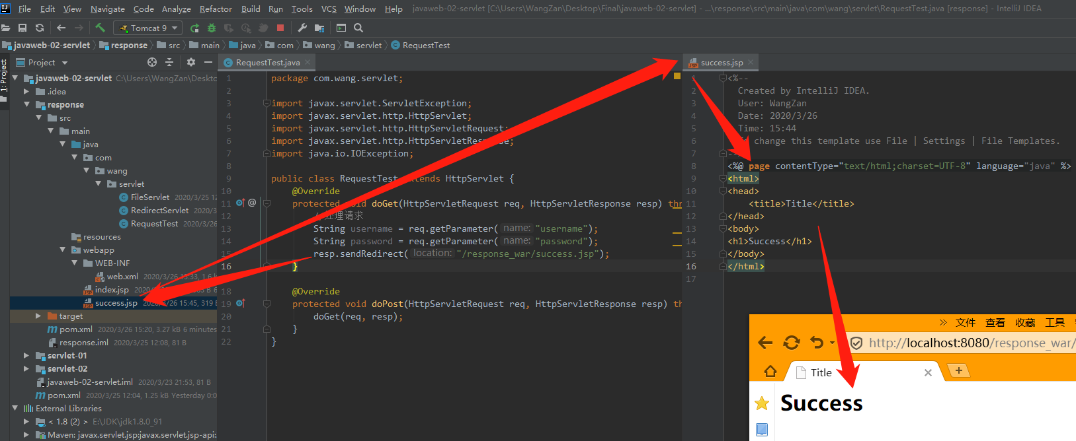Click the favorites star in browser sidebar
This screenshot has height=441, width=1076.
tap(762, 403)
